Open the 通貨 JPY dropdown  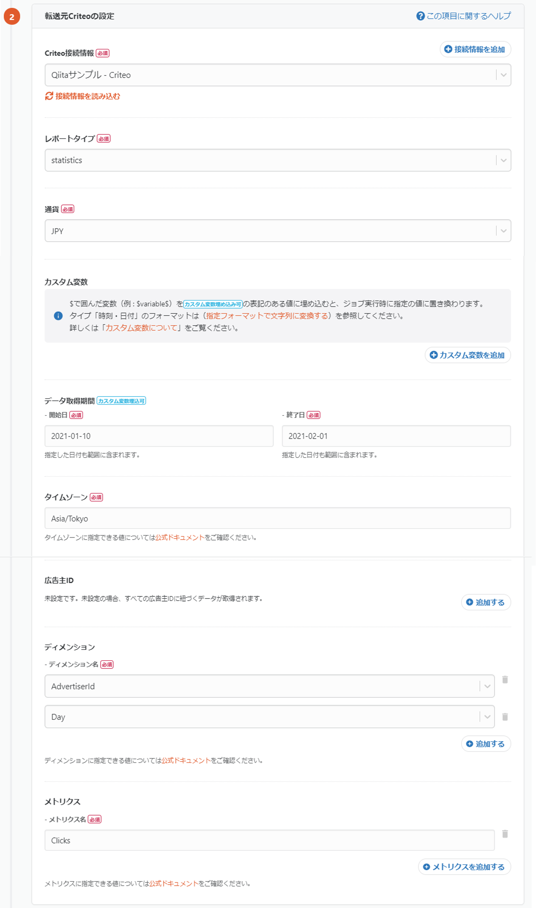(x=277, y=231)
